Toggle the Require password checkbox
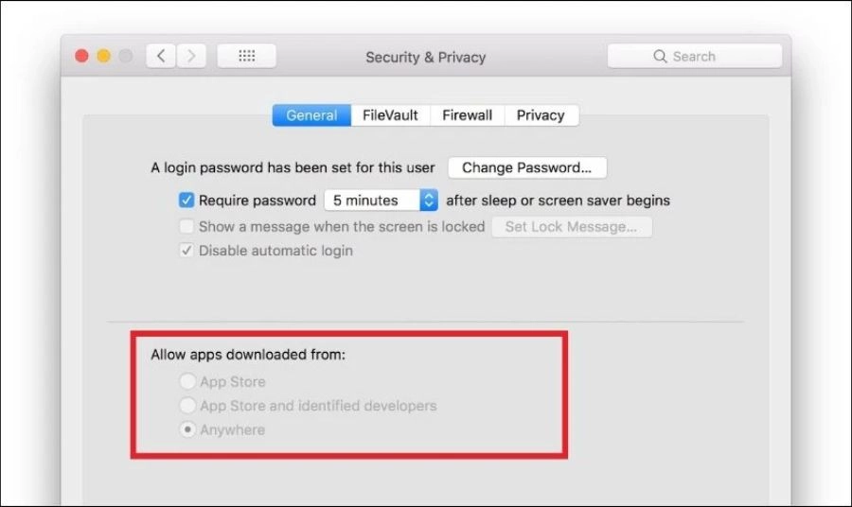Viewport: 852px width, 507px height. point(186,201)
